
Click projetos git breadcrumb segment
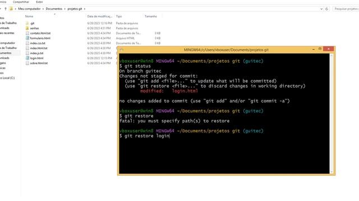coord(75,9)
